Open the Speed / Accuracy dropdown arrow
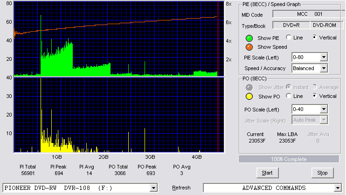Viewport: 346px width, 195px height. tap(324, 68)
